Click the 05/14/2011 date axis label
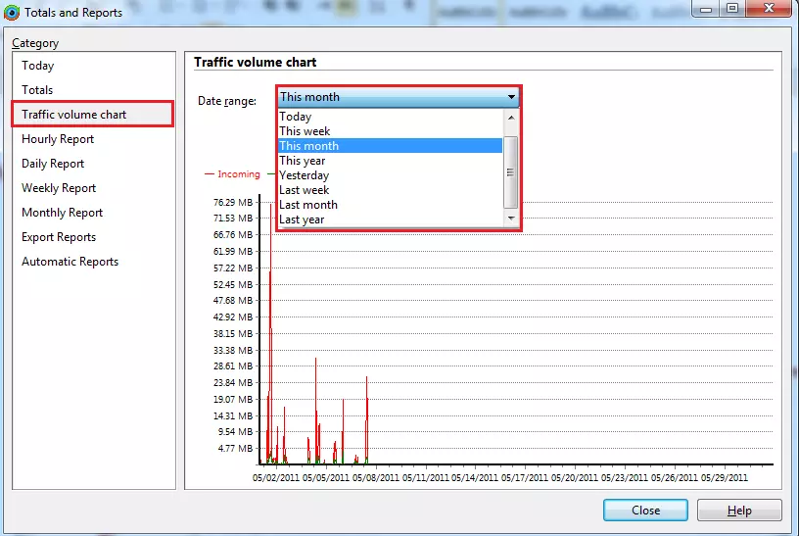799x536 pixels. [x=474, y=478]
